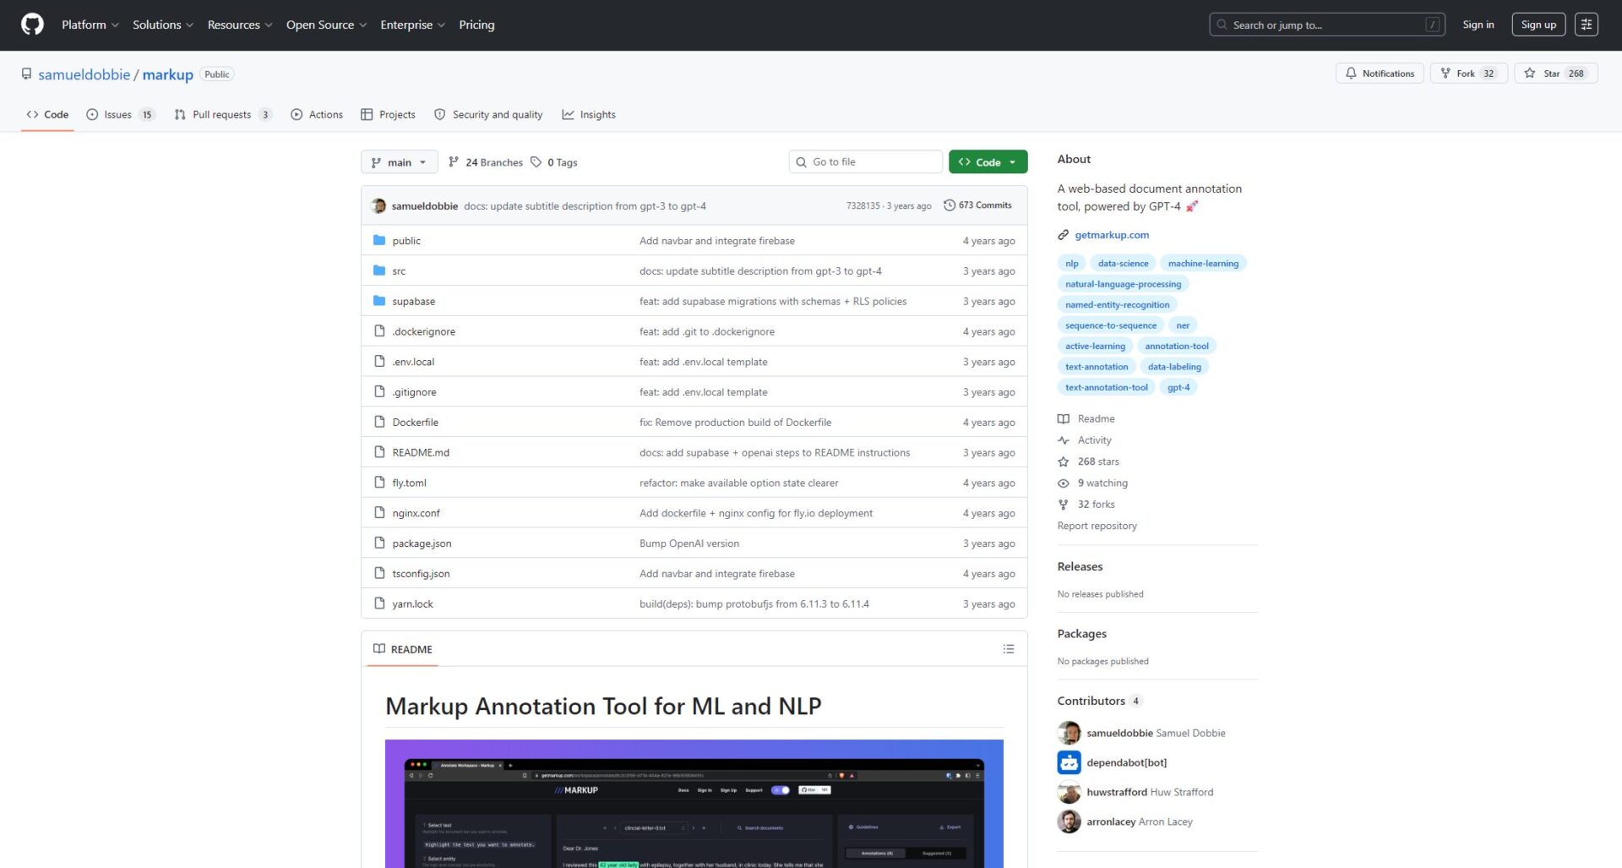Expand the Solutions menu
Screen dimensions: 1622x868
(x=163, y=25)
